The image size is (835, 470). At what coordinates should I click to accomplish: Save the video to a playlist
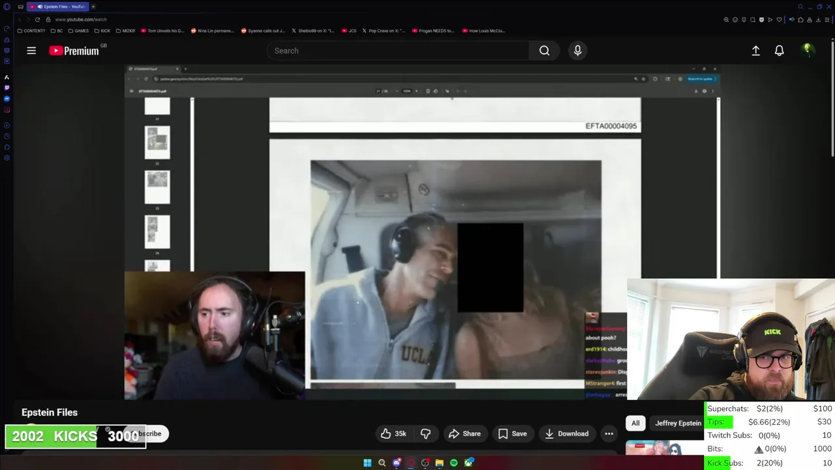coord(512,433)
